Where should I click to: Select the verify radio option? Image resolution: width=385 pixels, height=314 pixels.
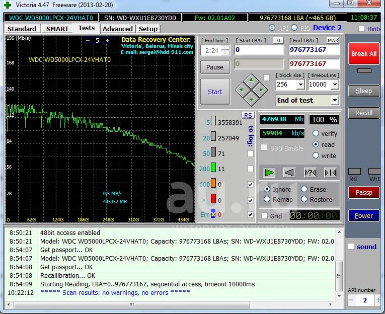pos(316,133)
